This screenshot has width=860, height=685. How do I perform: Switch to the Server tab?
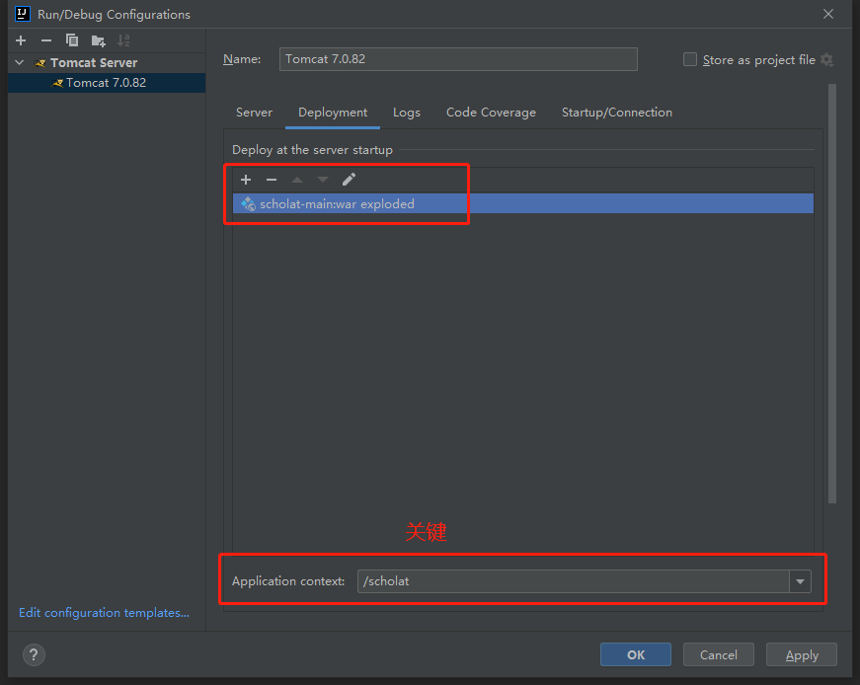click(x=254, y=113)
